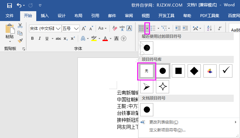This screenshot has height=138, width=240.
Task: Open the 开发工具 tab
Action: click(x=166, y=16)
